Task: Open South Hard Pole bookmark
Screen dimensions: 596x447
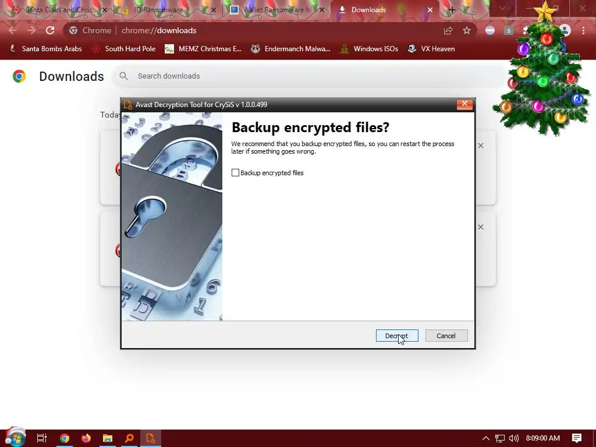Action: [x=124, y=49]
